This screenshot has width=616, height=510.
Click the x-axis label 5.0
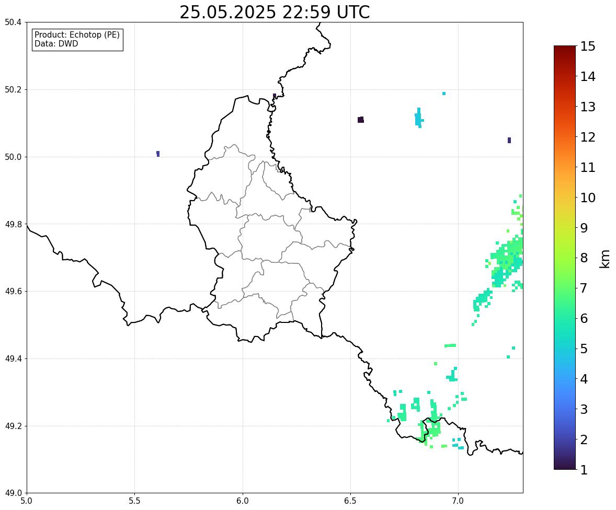[27, 501]
